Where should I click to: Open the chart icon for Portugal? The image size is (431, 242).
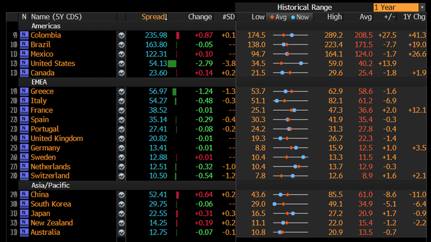(x=122, y=129)
